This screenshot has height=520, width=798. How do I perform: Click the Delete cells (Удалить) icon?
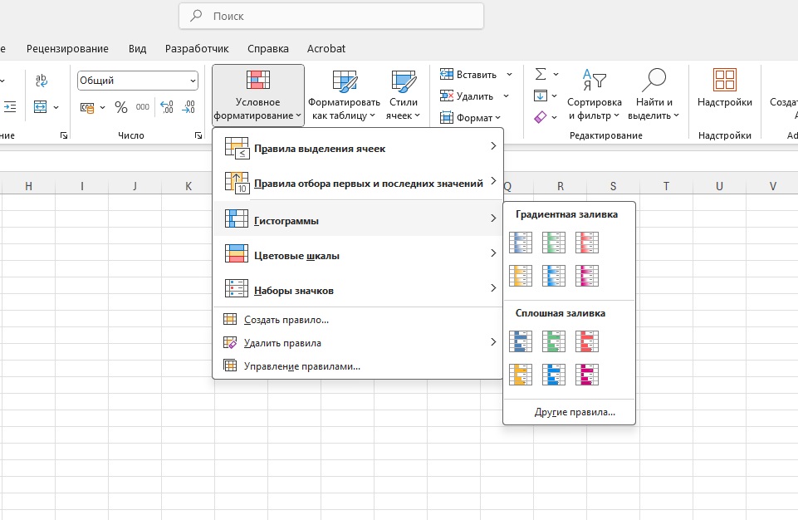[x=446, y=96]
